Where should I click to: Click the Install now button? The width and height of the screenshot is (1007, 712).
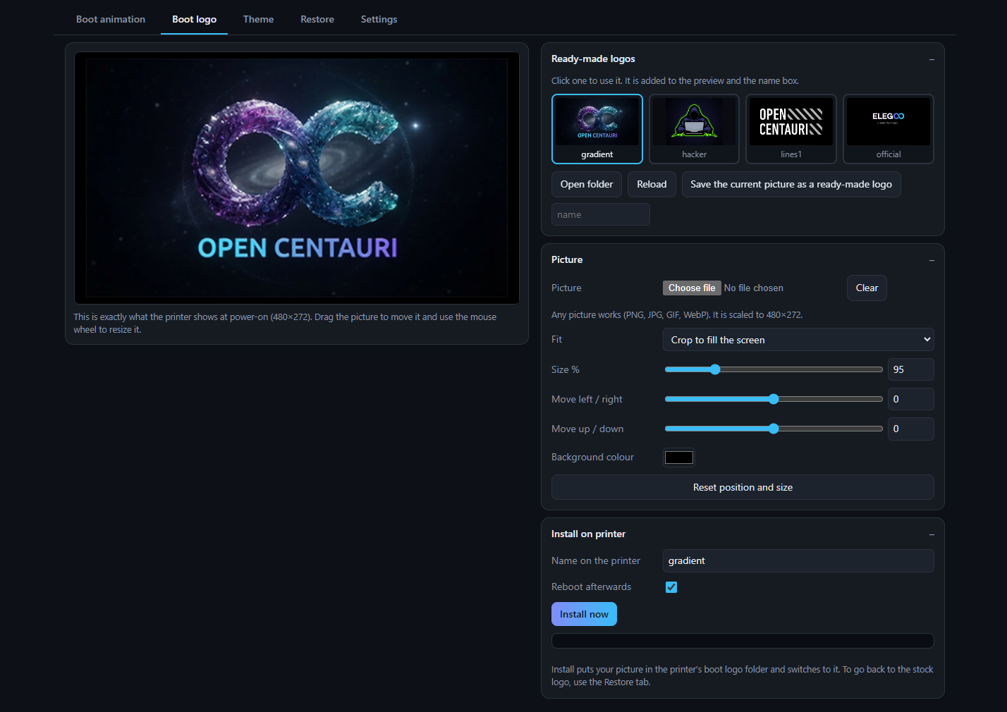584,614
